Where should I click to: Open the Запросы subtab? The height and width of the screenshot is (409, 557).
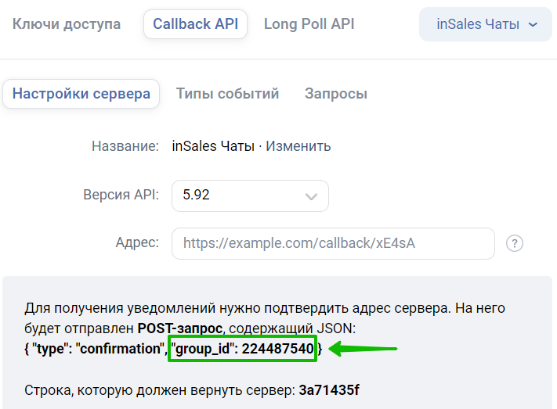pyautogui.click(x=336, y=94)
